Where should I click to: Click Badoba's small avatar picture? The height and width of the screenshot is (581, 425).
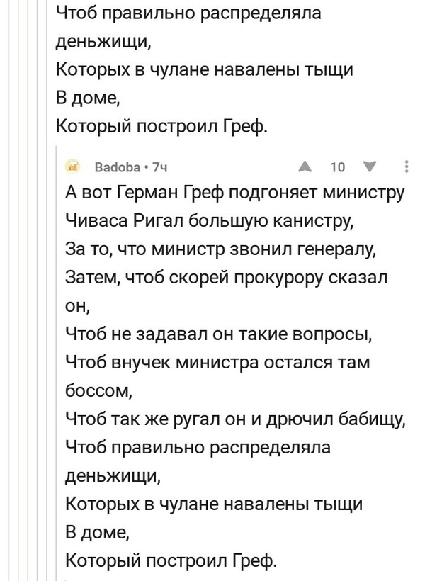click(73, 167)
